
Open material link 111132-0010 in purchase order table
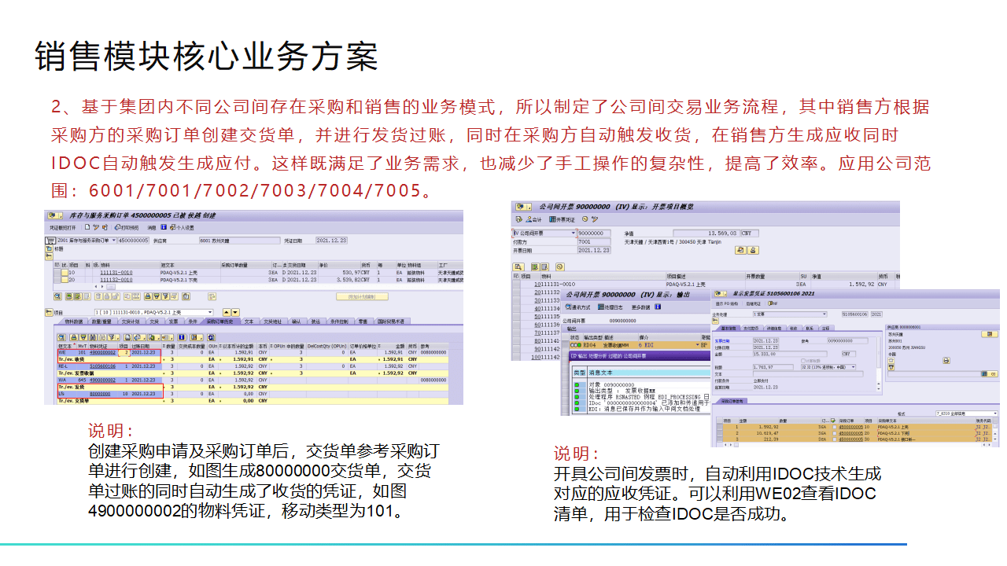click(116, 280)
